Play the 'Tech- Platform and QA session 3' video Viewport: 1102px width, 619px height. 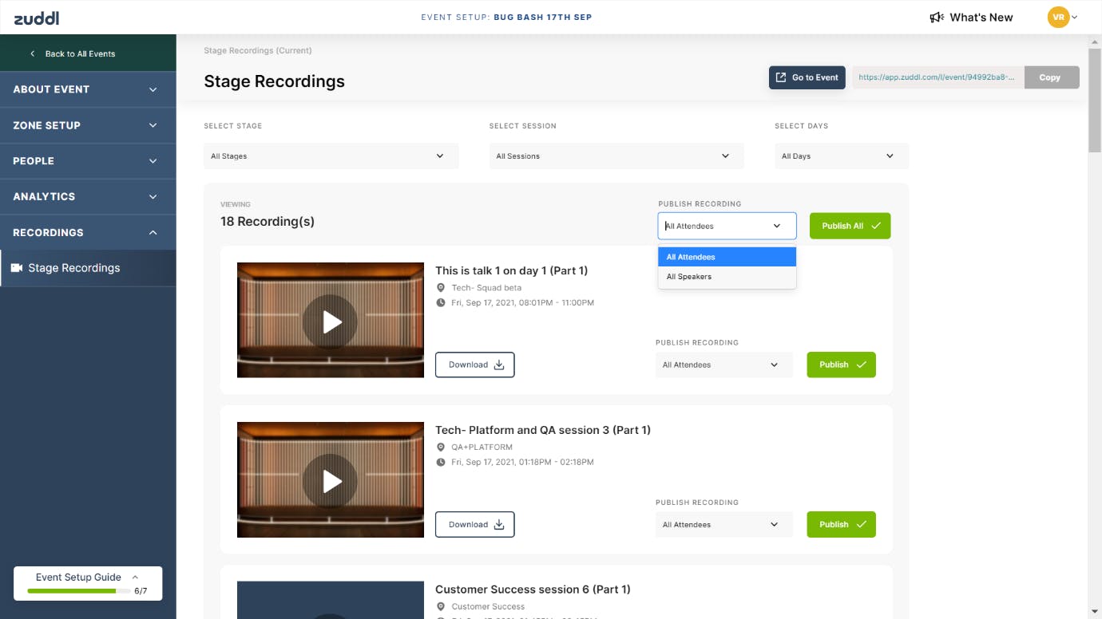click(x=330, y=481)
